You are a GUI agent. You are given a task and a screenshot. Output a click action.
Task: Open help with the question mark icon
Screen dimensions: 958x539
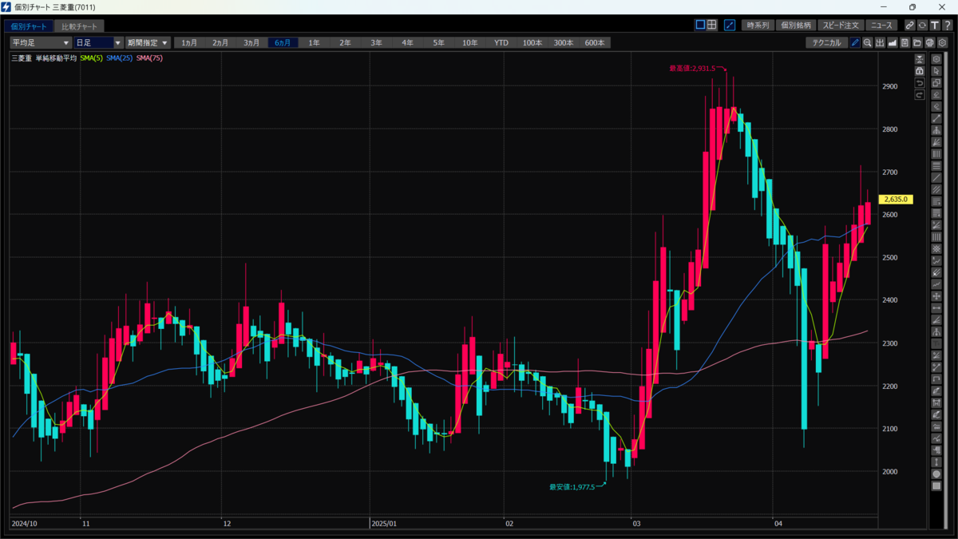click(x=948, y=25)
